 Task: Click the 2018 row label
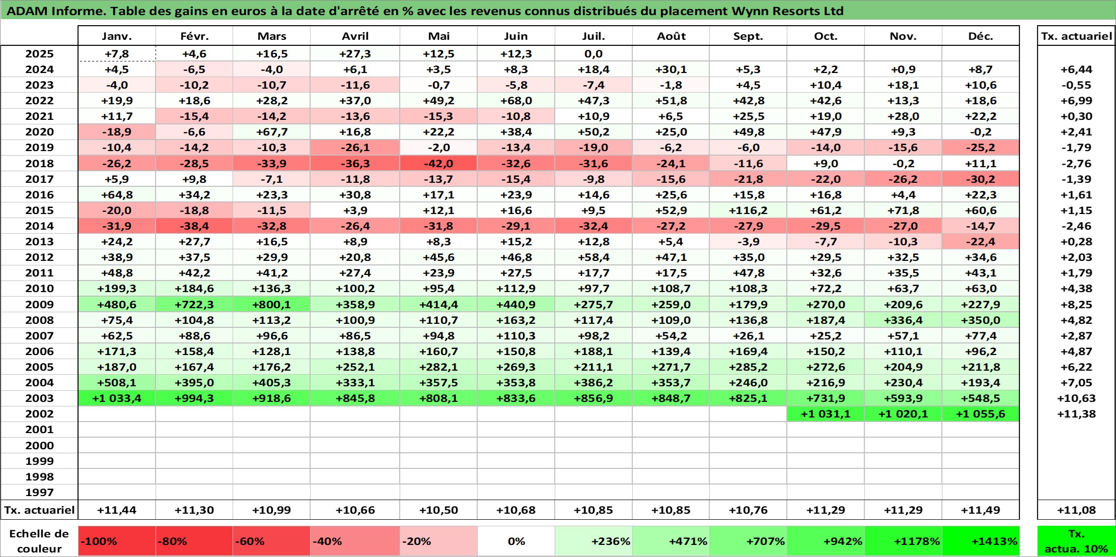point(39,163)
